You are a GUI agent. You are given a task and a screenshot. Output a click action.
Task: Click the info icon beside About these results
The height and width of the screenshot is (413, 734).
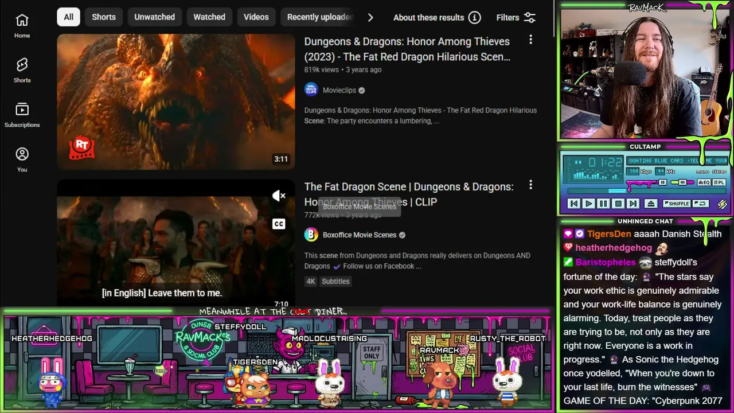(474, 17)
